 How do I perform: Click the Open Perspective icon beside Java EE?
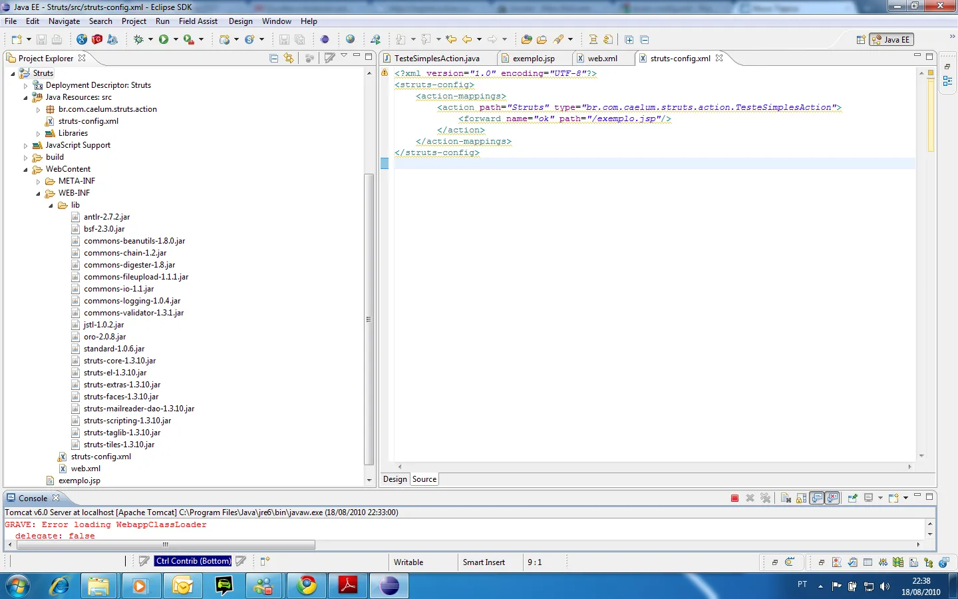click(x=861, y=40)
